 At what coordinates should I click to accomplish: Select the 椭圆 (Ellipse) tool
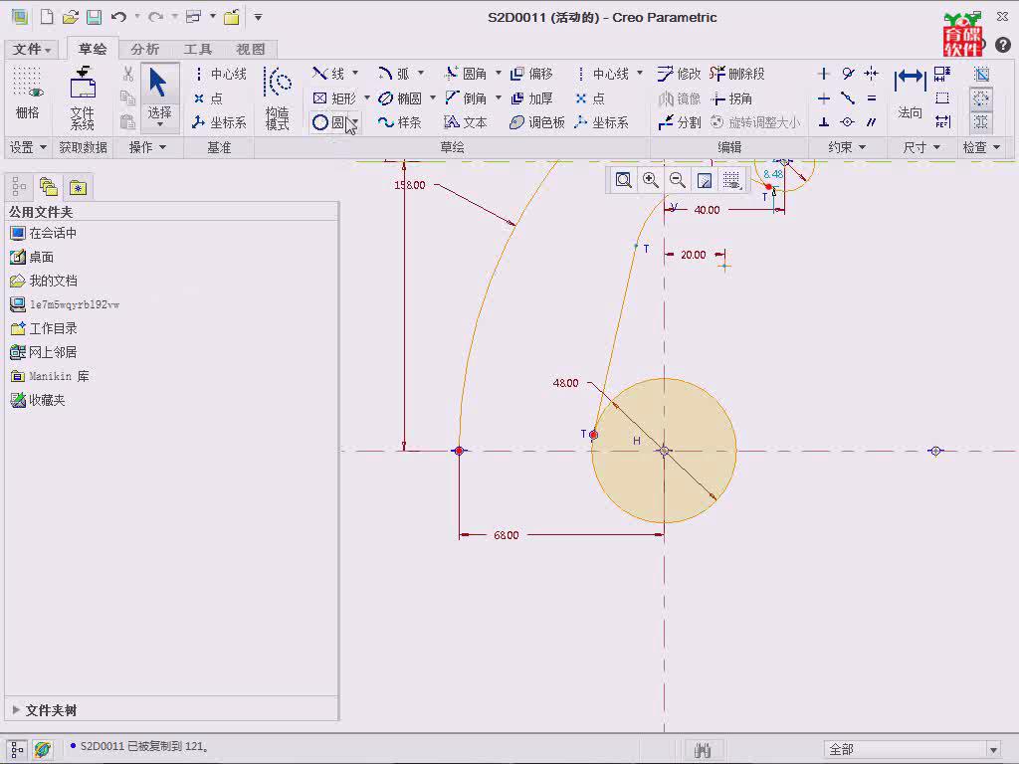[400, 98]
